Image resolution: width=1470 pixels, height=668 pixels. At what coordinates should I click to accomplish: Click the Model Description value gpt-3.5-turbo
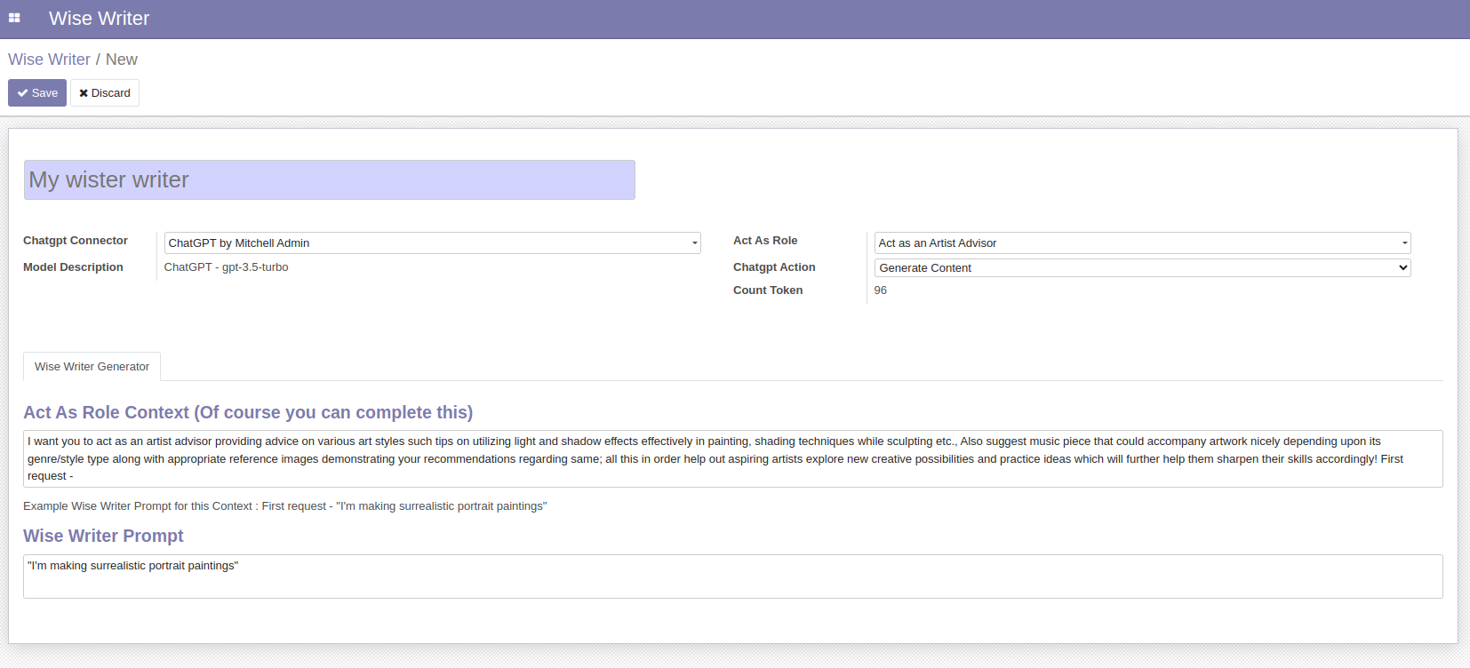tap(226, 266)
